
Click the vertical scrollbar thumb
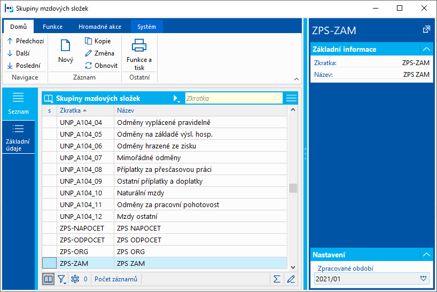click(293, 188)
